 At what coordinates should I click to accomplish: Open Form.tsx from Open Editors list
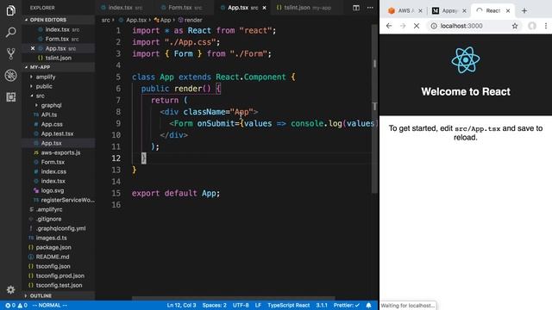tap(59, 39)
